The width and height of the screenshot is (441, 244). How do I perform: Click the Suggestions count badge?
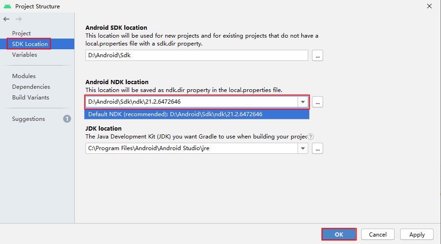coord(67,119)
